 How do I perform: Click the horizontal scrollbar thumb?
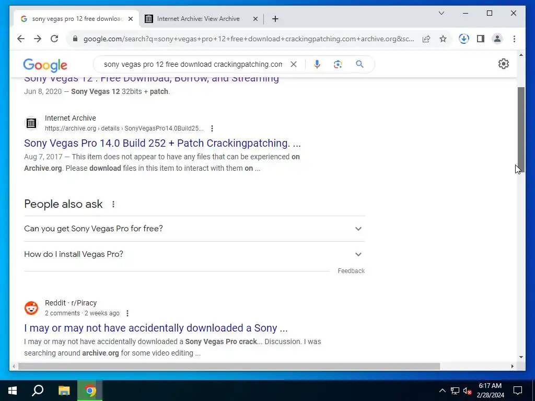pyautogui.click(x=229, y=367)
